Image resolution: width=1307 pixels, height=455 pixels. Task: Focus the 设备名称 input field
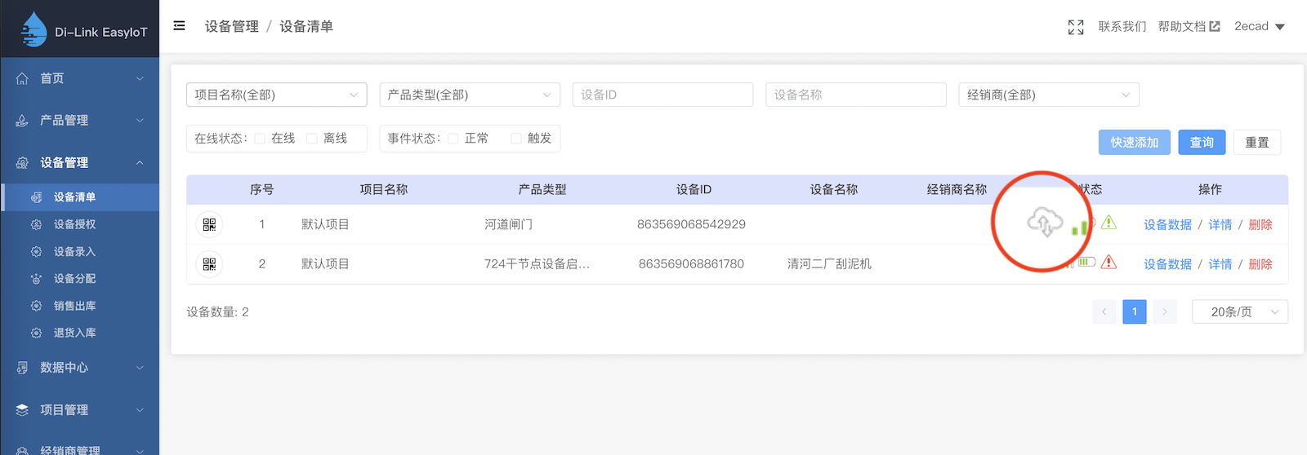(x=855, y=95)
